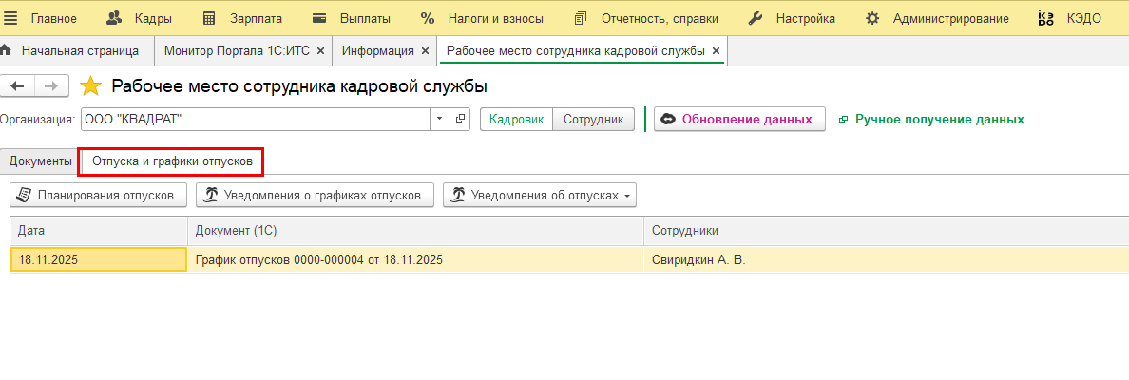
Task: Open the Зарплата menu section
Action: click(244, 18)
